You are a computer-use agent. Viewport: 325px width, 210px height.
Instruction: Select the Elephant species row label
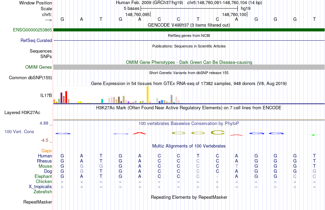(x=43, y=176)
